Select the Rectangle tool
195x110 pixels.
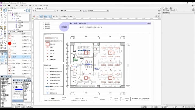pos(2,17)
